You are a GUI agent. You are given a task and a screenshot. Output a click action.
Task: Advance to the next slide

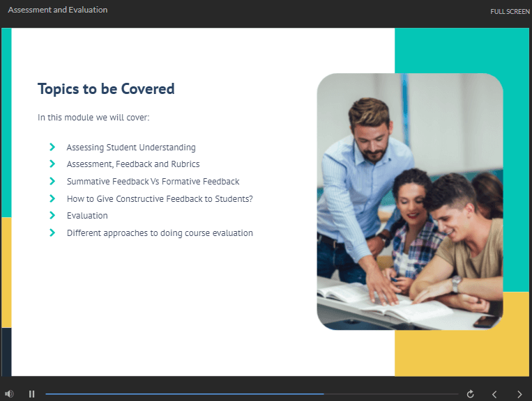pos(519,394)
